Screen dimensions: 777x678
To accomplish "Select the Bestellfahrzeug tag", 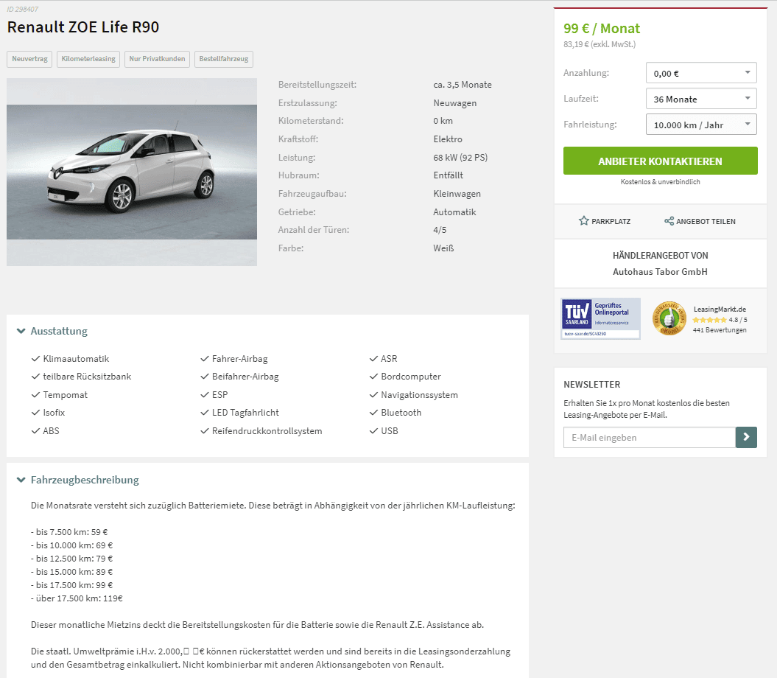I will [x=224, y=59].
